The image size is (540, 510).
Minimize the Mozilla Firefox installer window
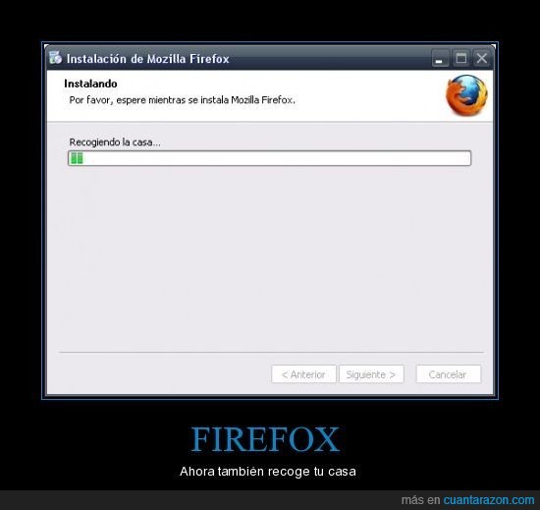point(440,58)
